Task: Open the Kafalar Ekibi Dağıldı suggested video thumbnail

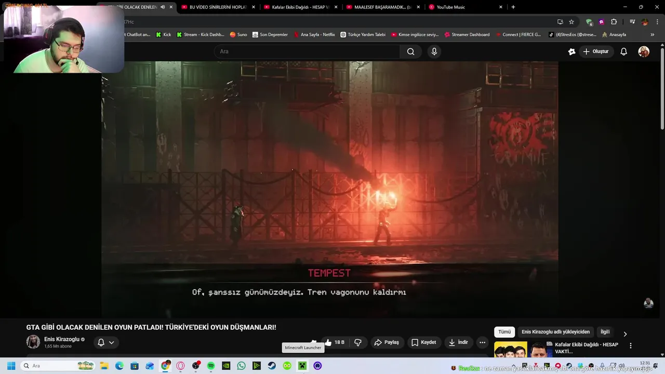Action: (523, 350)
